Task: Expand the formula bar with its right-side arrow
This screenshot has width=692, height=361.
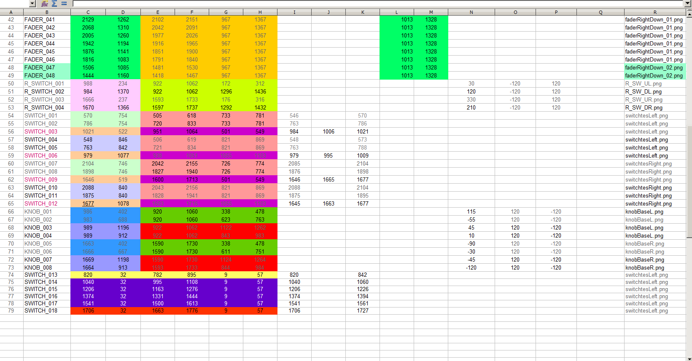Action: [687, 4]
